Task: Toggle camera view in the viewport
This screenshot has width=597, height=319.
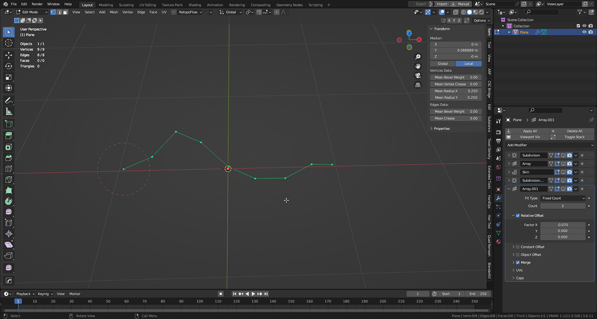Action: click(x=418, y=76)
